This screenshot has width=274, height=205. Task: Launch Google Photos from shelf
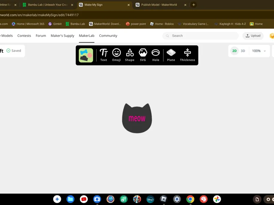point(217,199)
